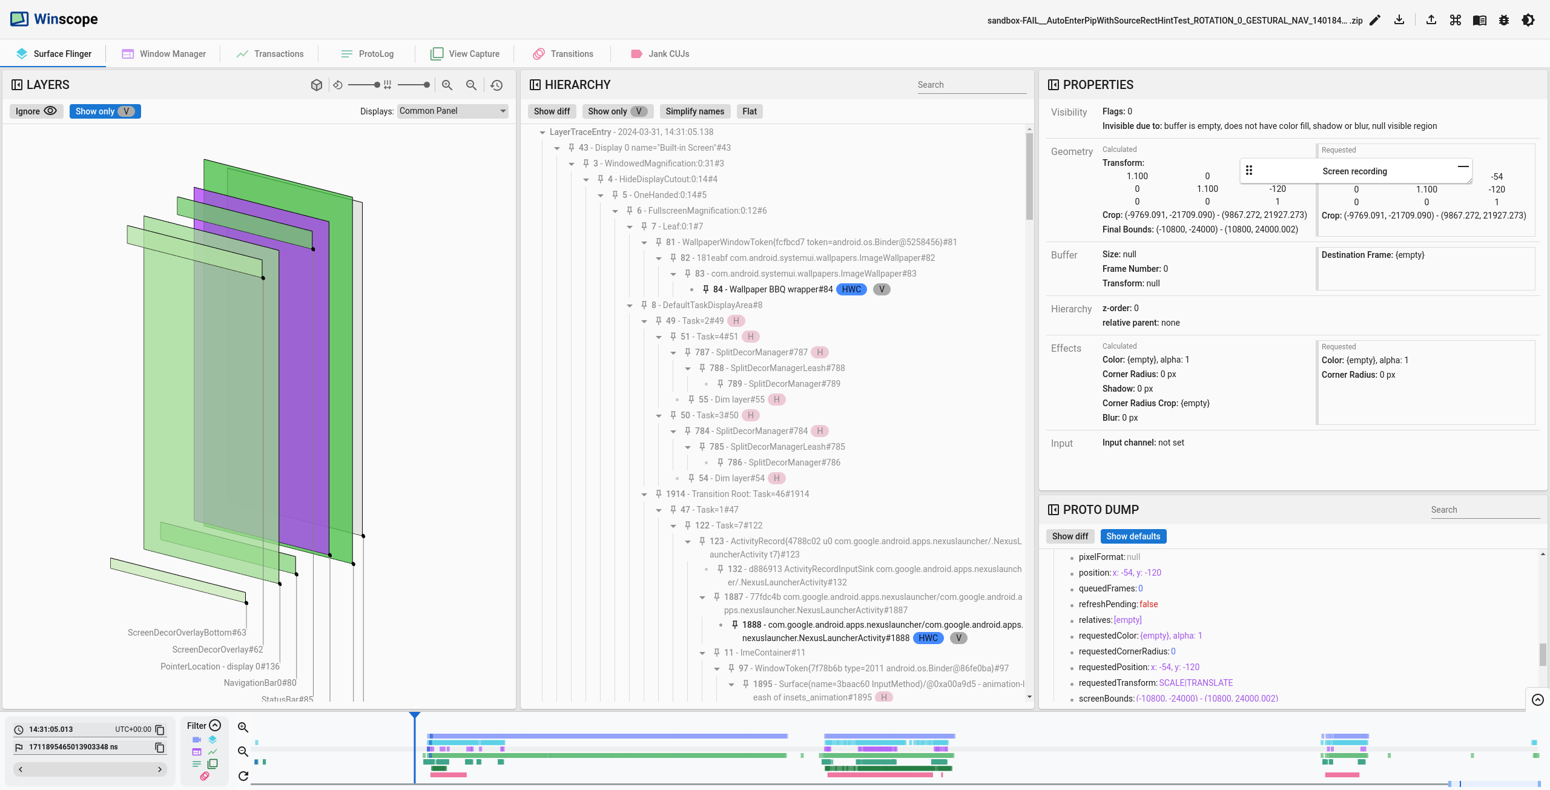Click the Jank CUJs tab icon
Screen dimensions: 1550x790
click(x=636, y=53)
